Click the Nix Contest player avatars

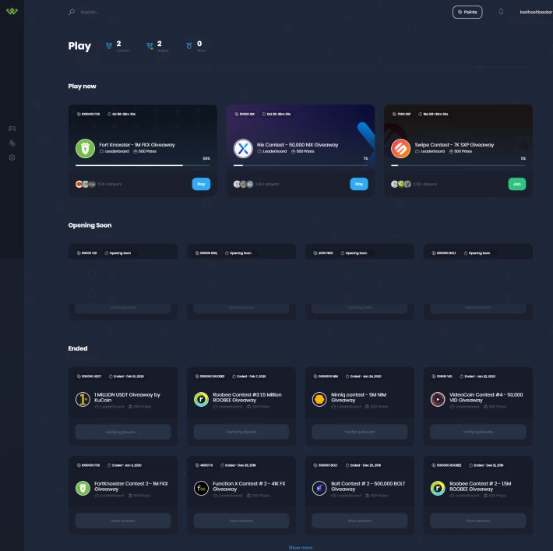click(x=243, y=184)
